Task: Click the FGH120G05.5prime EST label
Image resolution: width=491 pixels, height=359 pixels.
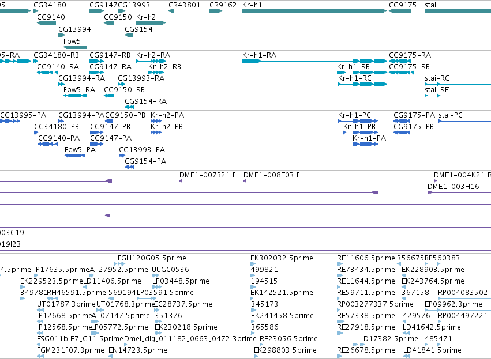Action: tap(152, 258)
